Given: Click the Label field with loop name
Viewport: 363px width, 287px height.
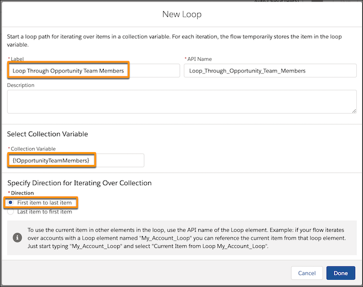Looking at the screenshot, I should point(93,70).
